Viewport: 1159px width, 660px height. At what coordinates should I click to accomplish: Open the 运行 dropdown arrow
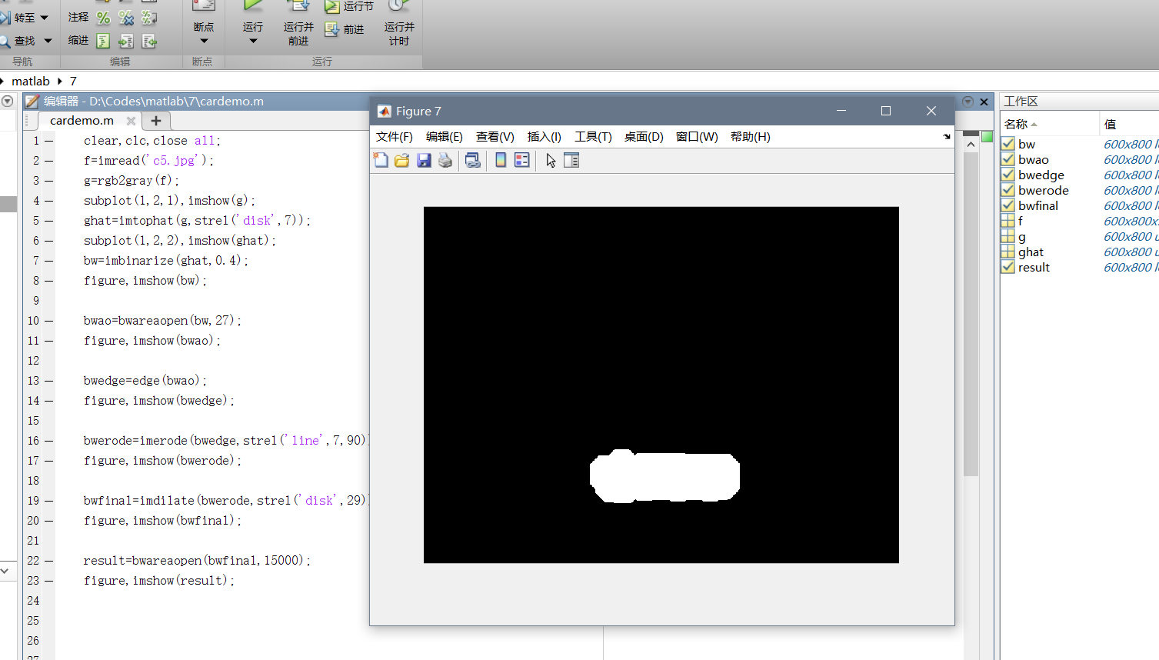[253, 42]
